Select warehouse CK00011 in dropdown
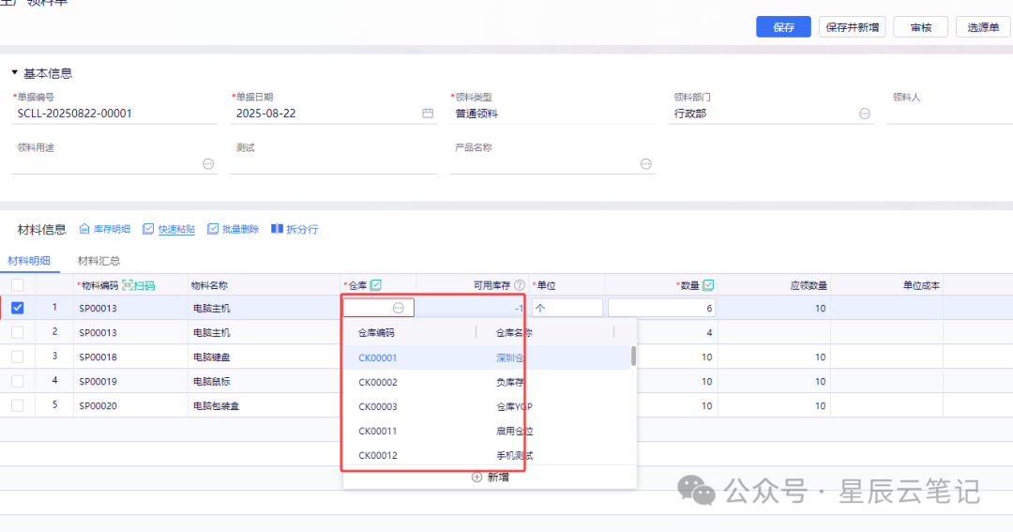 pos(487,432)
